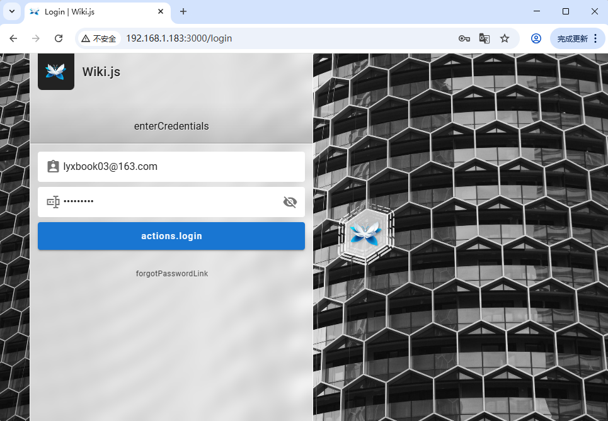Bookmark this page with the star icon
Image resolution: width=608 pixels, height=421 pixels.
click(505, 38)
